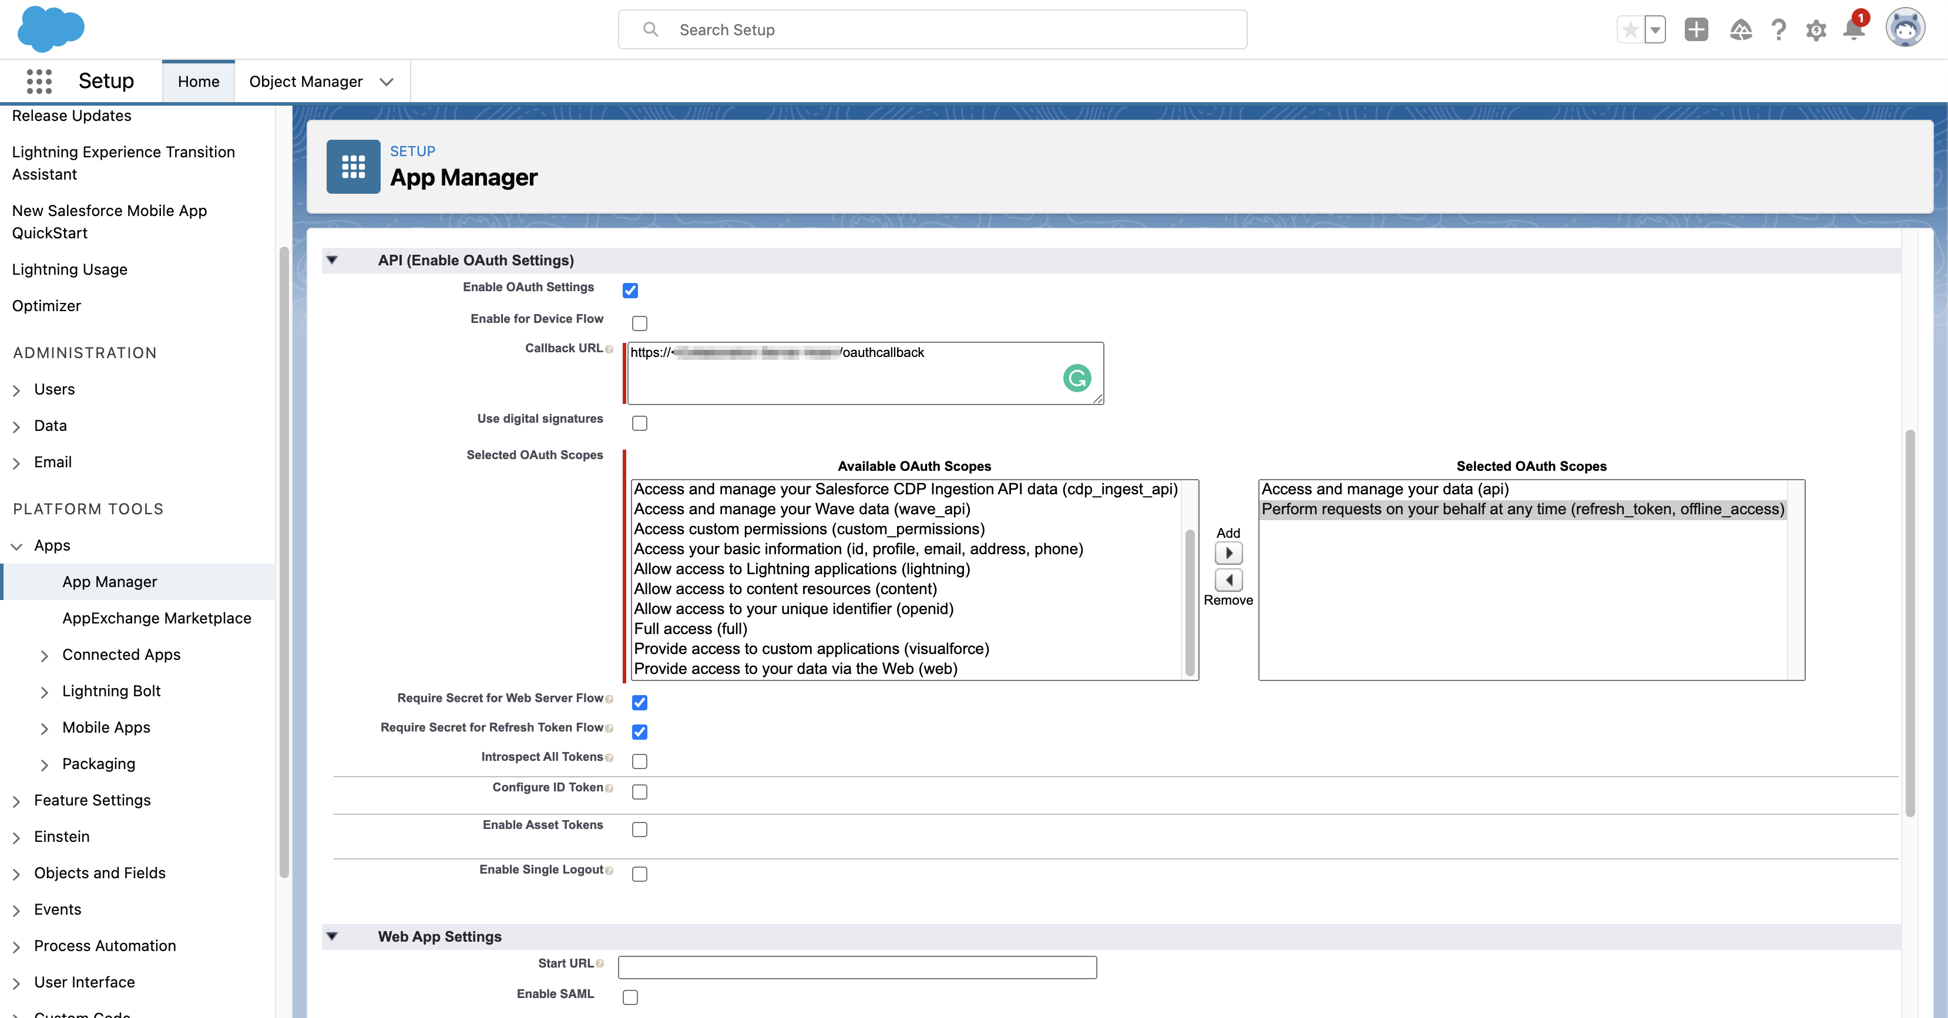Expand the Data tree node
Image resolution: width=1948 pixels, height=1018 pixels.
click(16, 426)
